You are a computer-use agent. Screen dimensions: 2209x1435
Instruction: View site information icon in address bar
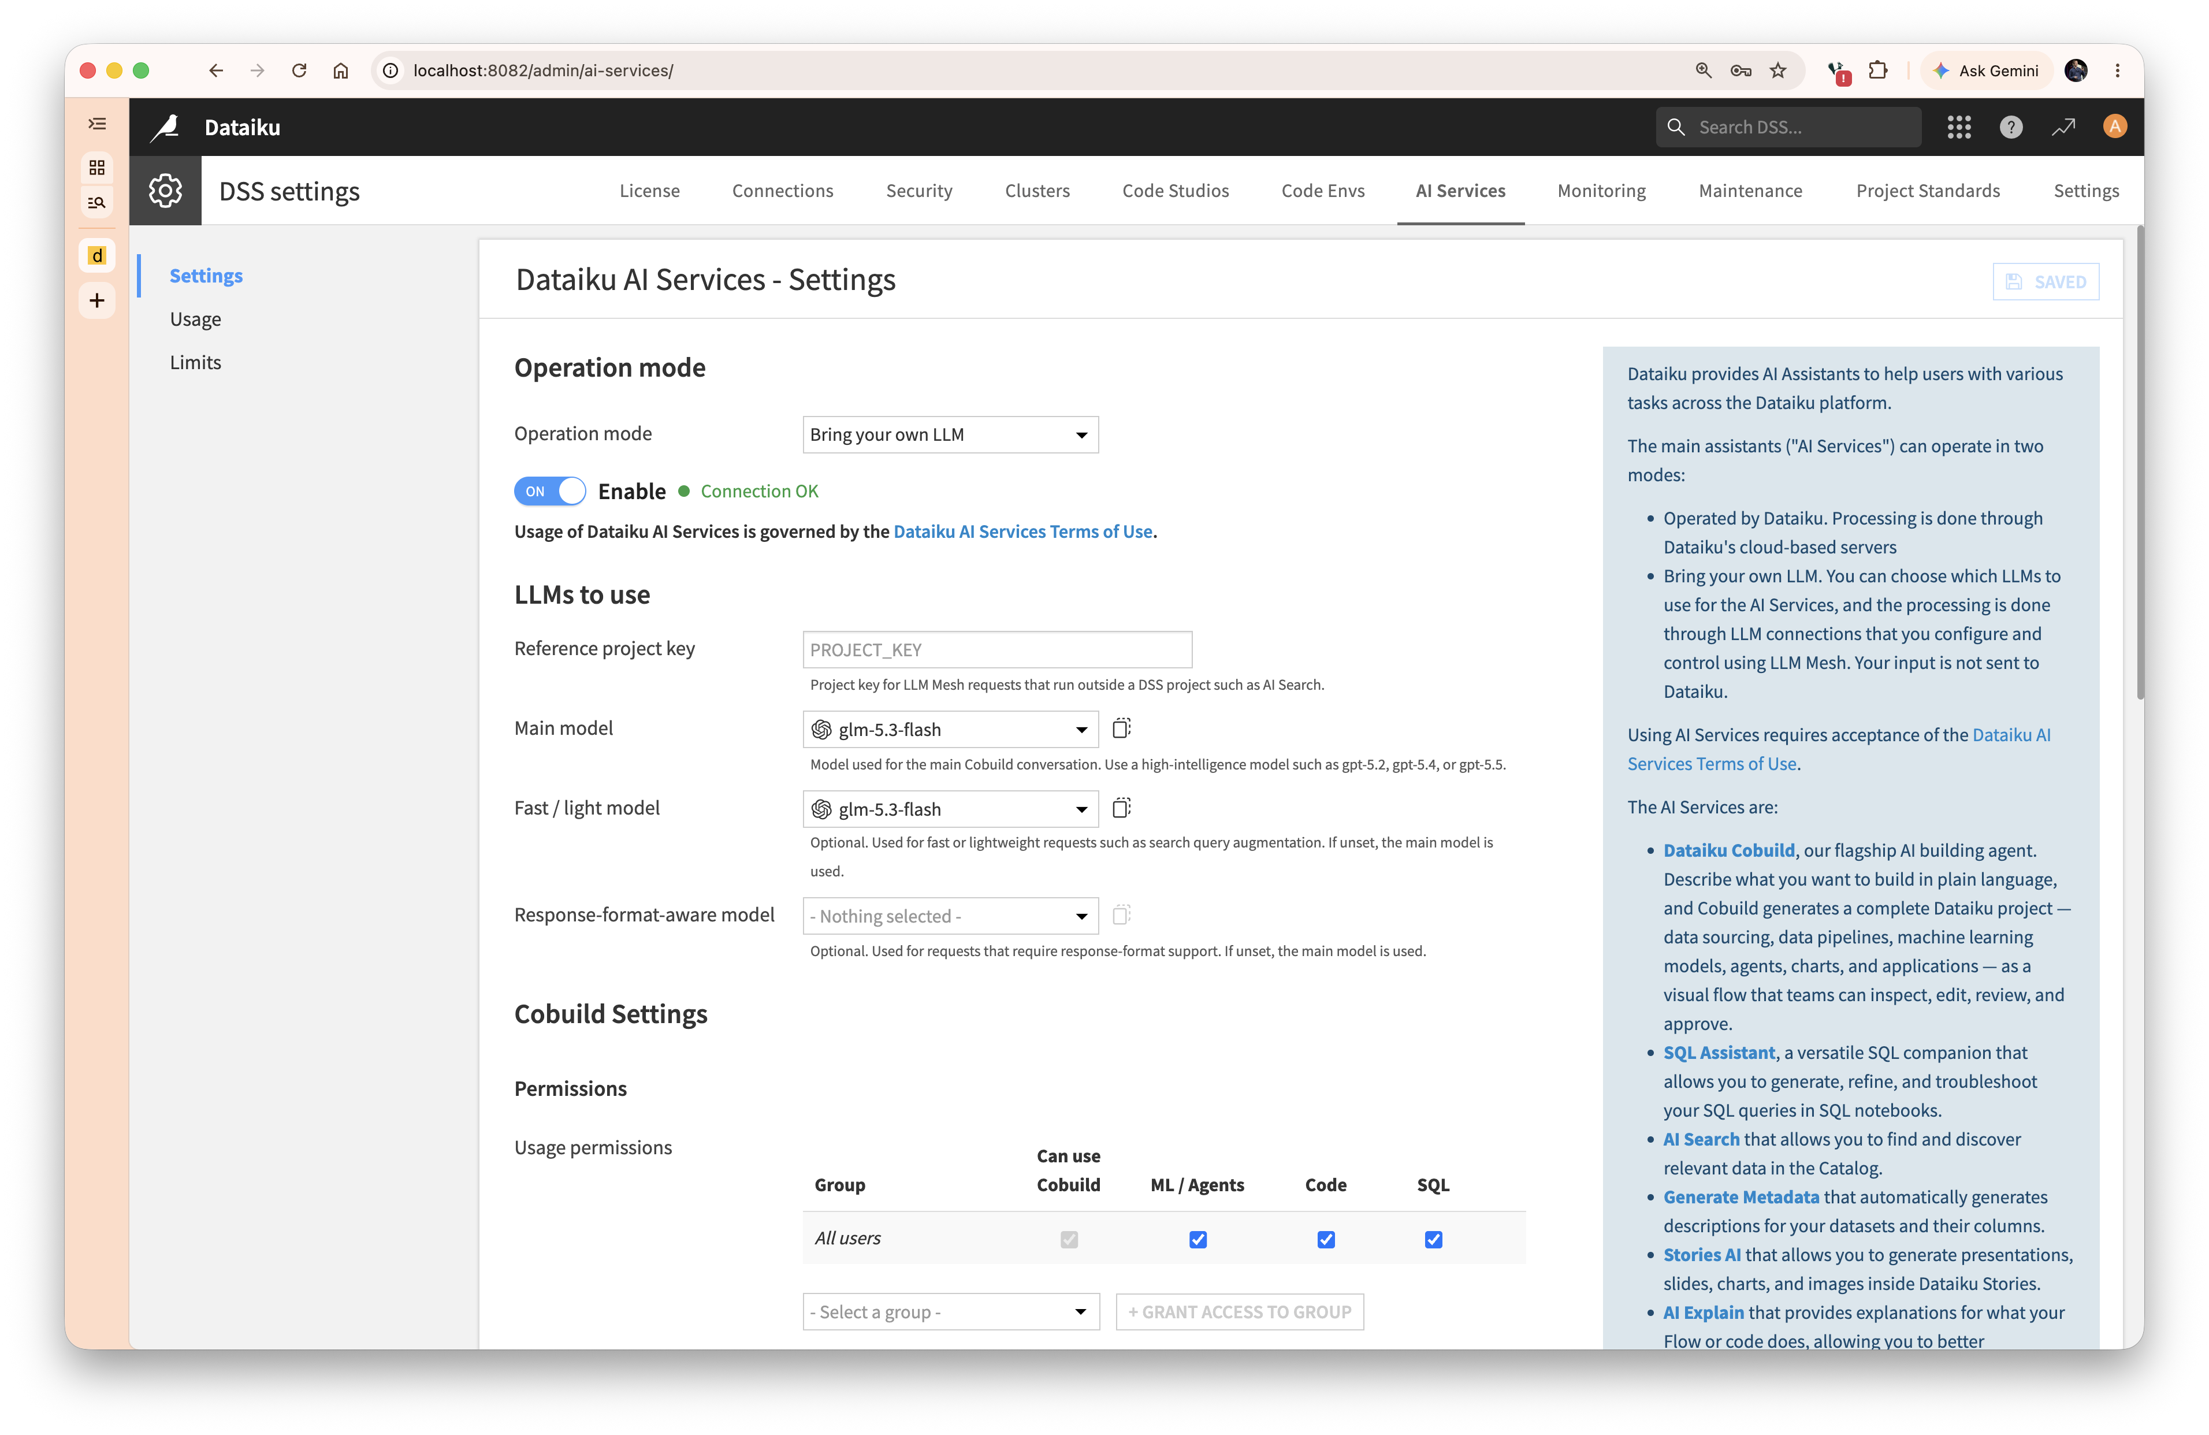pos(391,70)
